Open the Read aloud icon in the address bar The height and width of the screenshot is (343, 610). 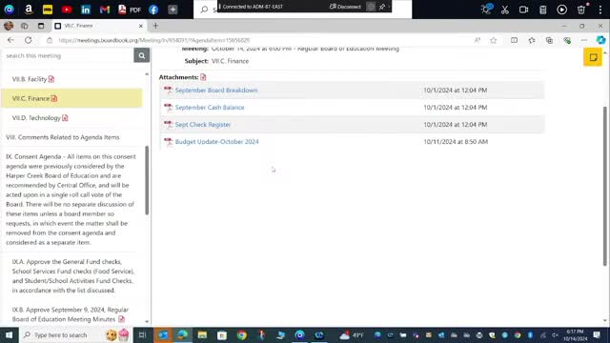[478, 40]
